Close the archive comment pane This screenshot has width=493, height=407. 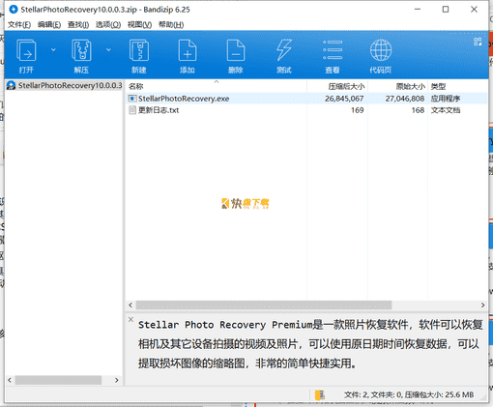click(130, 319)
